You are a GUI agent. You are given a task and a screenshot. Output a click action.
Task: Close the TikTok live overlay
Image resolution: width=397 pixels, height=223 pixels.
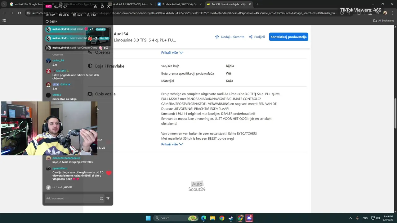tap(109, 7)
